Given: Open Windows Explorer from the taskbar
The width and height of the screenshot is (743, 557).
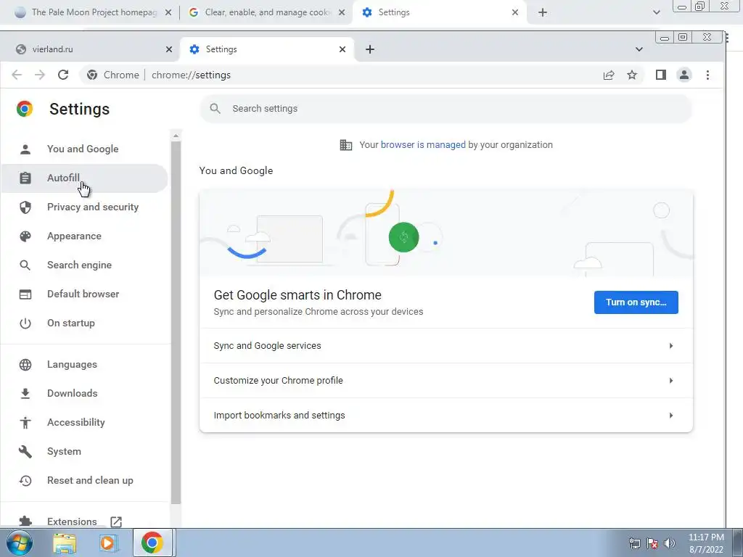Looking at the screenshot, I should coord(65,543).
